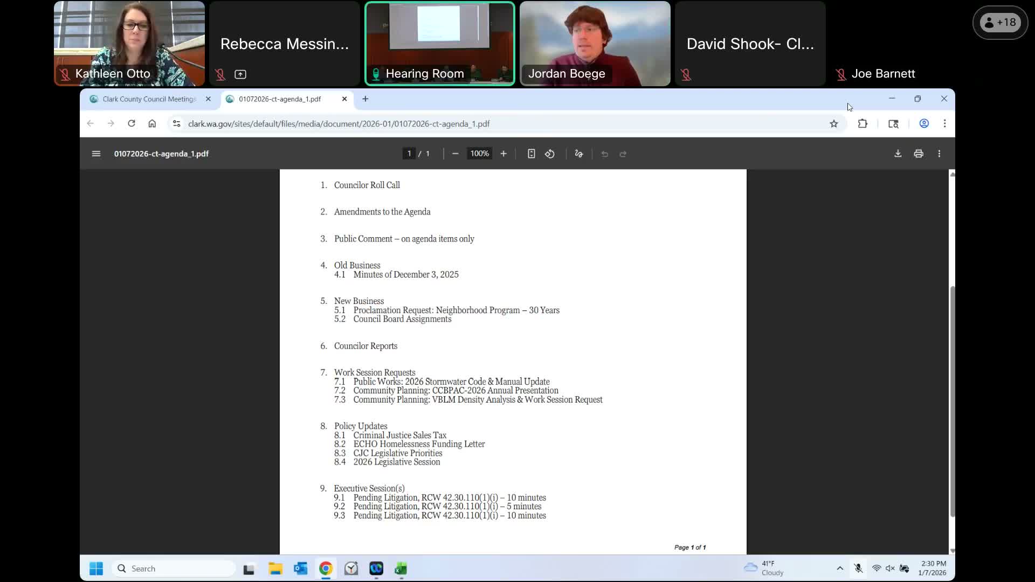This screenshot has height=582, width=1035.
Task: Expand the +18 participants list
Action: pyautogui.click(x=1000, y=23)
